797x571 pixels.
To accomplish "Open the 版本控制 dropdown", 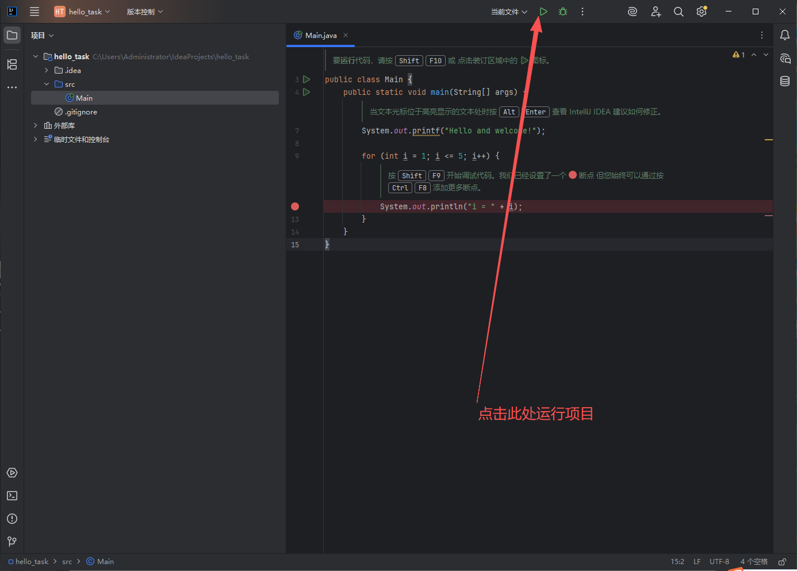I will 145,12.
